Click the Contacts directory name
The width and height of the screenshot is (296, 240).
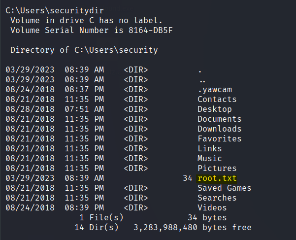tap(217, 100)
